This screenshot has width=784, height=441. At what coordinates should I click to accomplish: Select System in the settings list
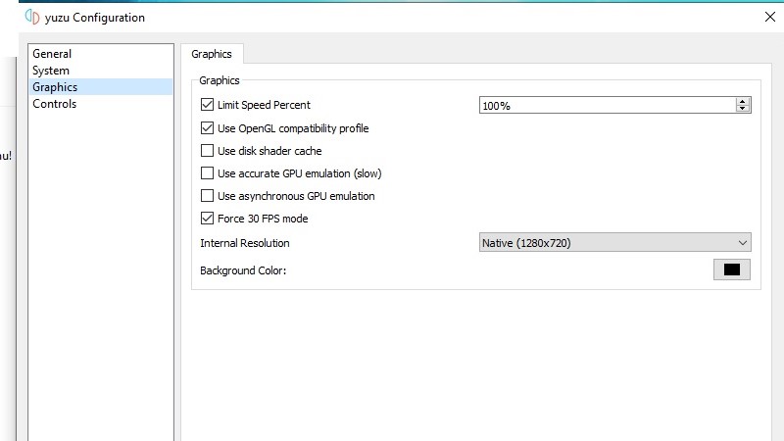(x=101, y=71)
